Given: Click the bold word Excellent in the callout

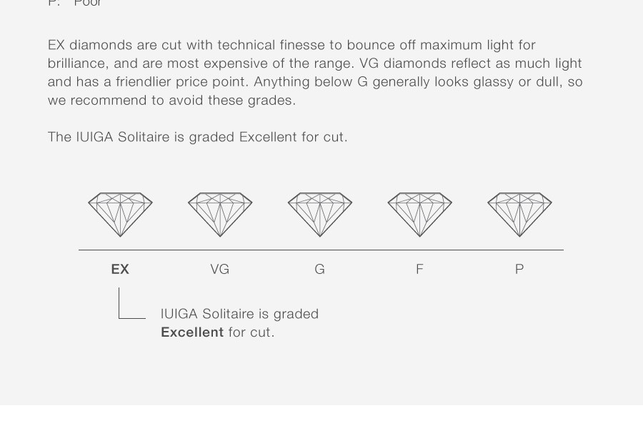Looking at the screenshot, I should [192, 332].
